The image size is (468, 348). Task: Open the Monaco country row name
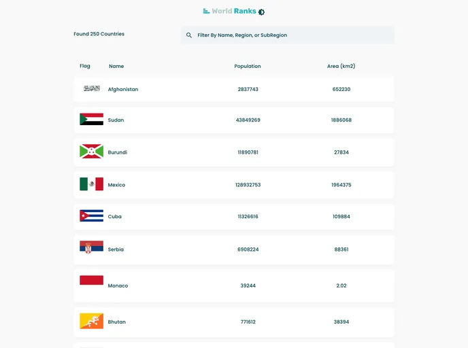pyautogui.click(x=118, y=286)
